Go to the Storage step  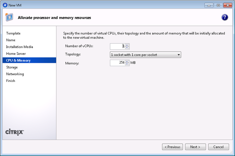pos(12,67)
